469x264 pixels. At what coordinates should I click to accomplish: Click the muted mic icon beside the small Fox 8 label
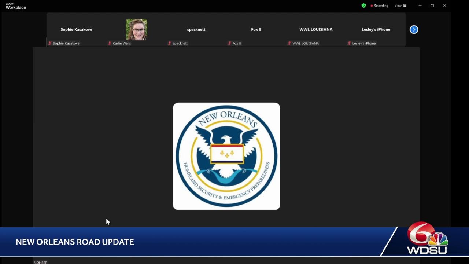(229, 43)
